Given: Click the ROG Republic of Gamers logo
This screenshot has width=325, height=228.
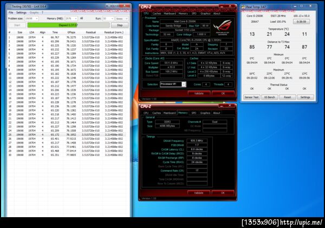Looking at the screenshot, I should [x=223, y=27].
